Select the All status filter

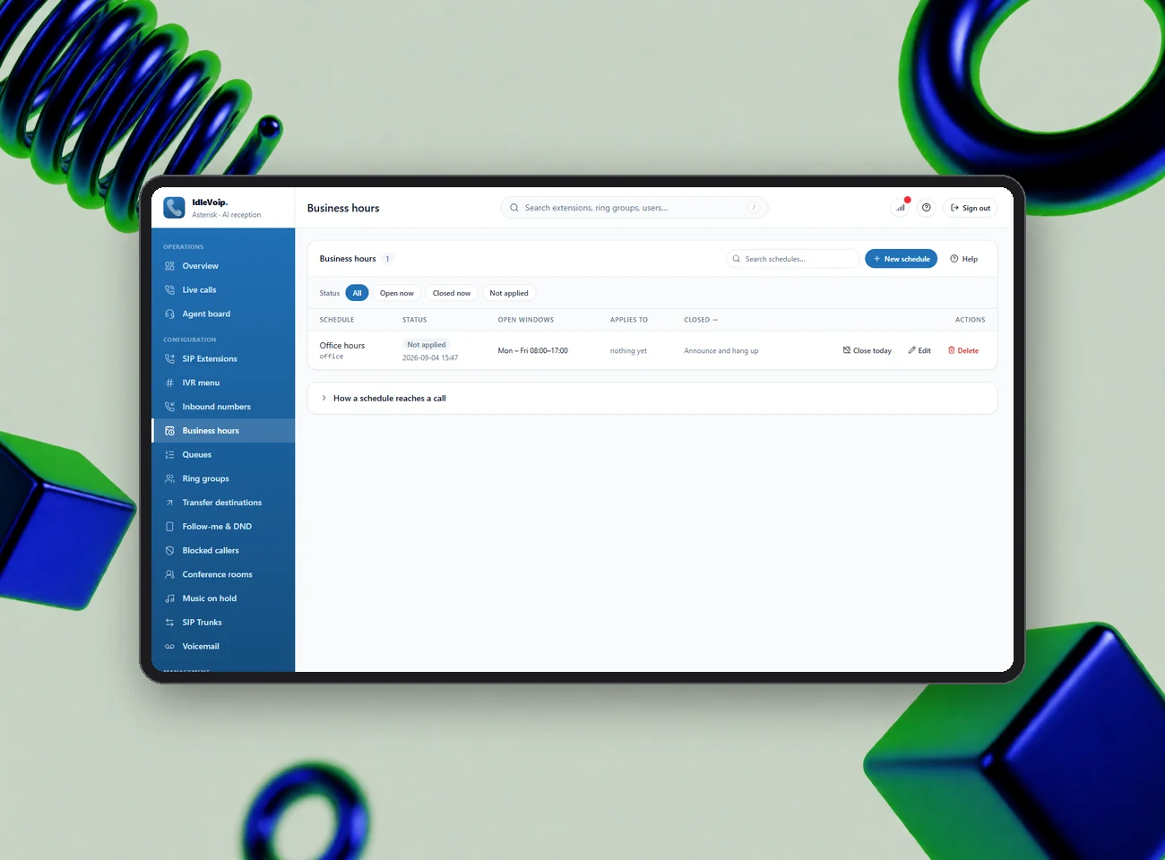point(357,293)
